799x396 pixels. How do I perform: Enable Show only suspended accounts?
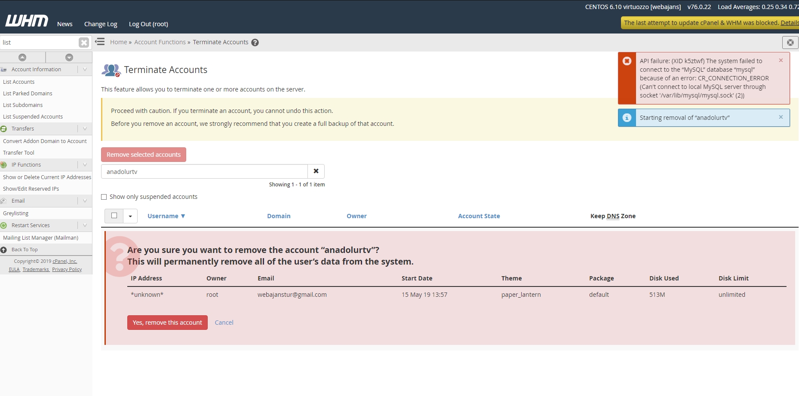point(104,197)
